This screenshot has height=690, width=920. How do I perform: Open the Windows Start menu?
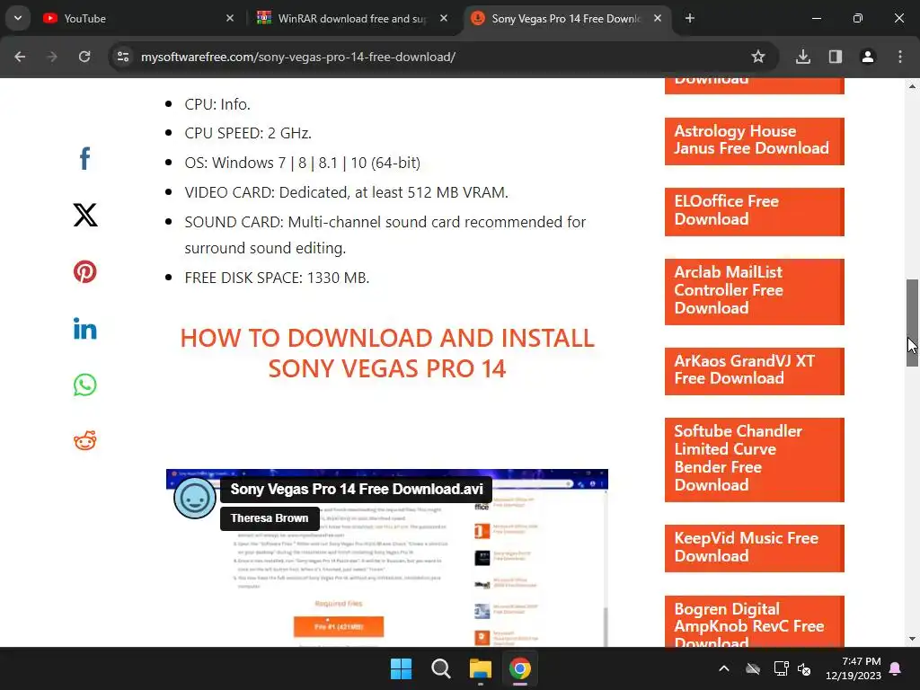click(402, 668)
